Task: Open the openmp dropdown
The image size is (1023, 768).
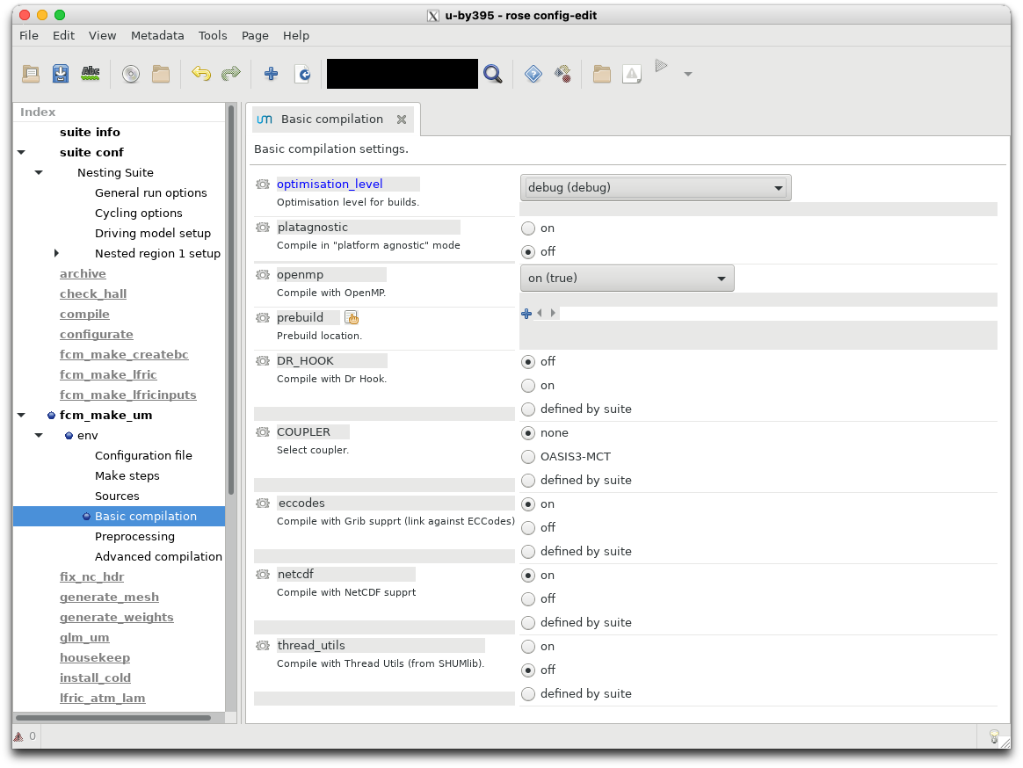Action: (x=627, y=279)
